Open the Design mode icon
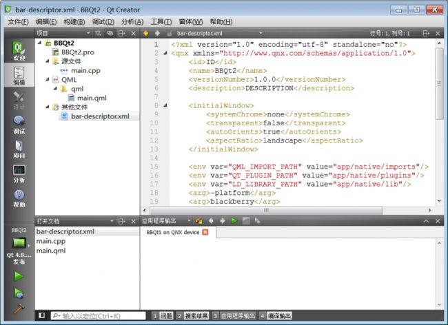 pyautogui.click(x=19, y=100)
